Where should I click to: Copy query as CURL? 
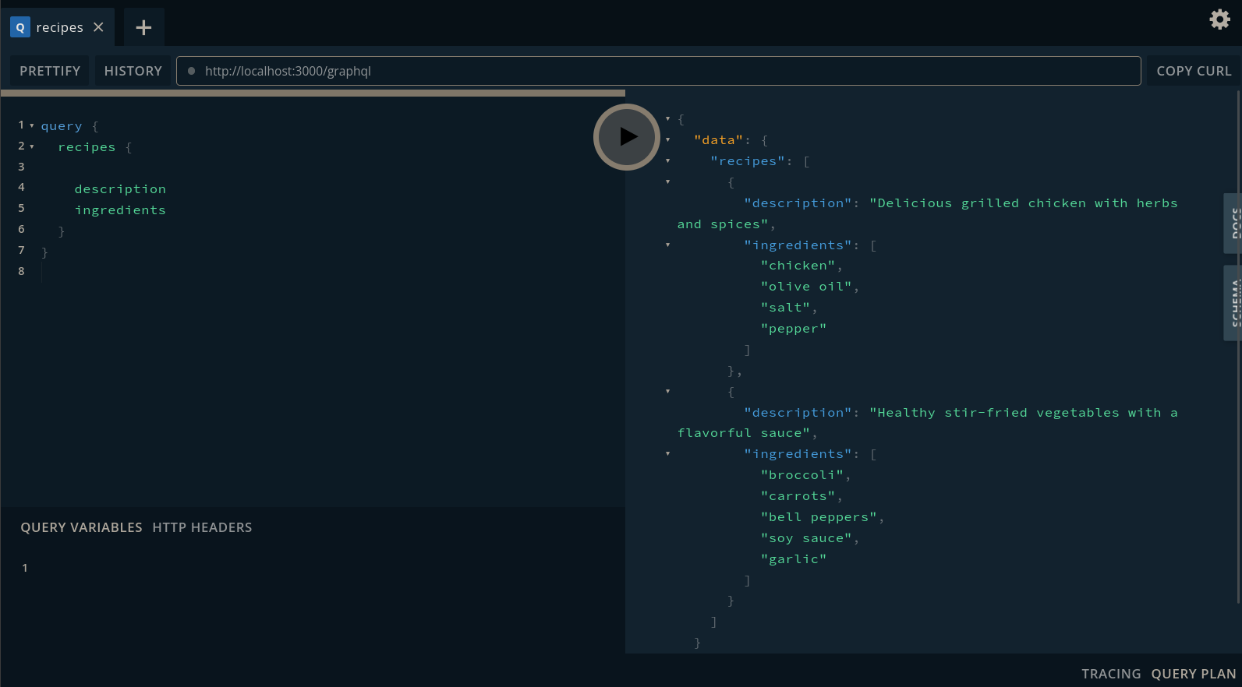click(1194, 71)
